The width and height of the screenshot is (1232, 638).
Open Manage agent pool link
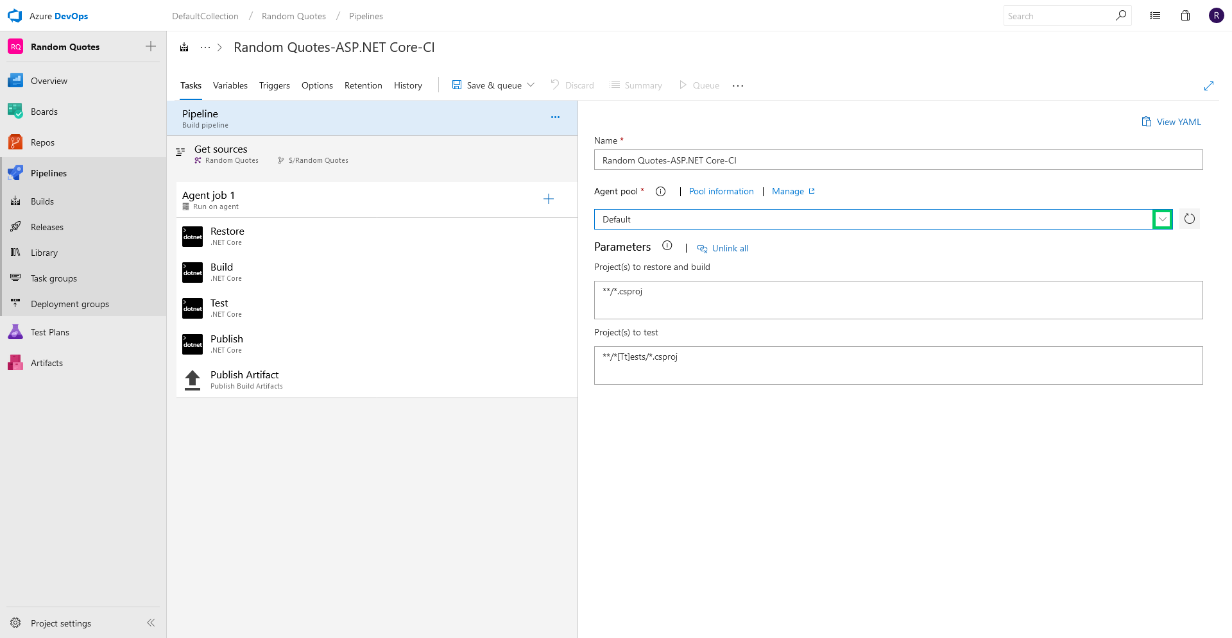793,191
